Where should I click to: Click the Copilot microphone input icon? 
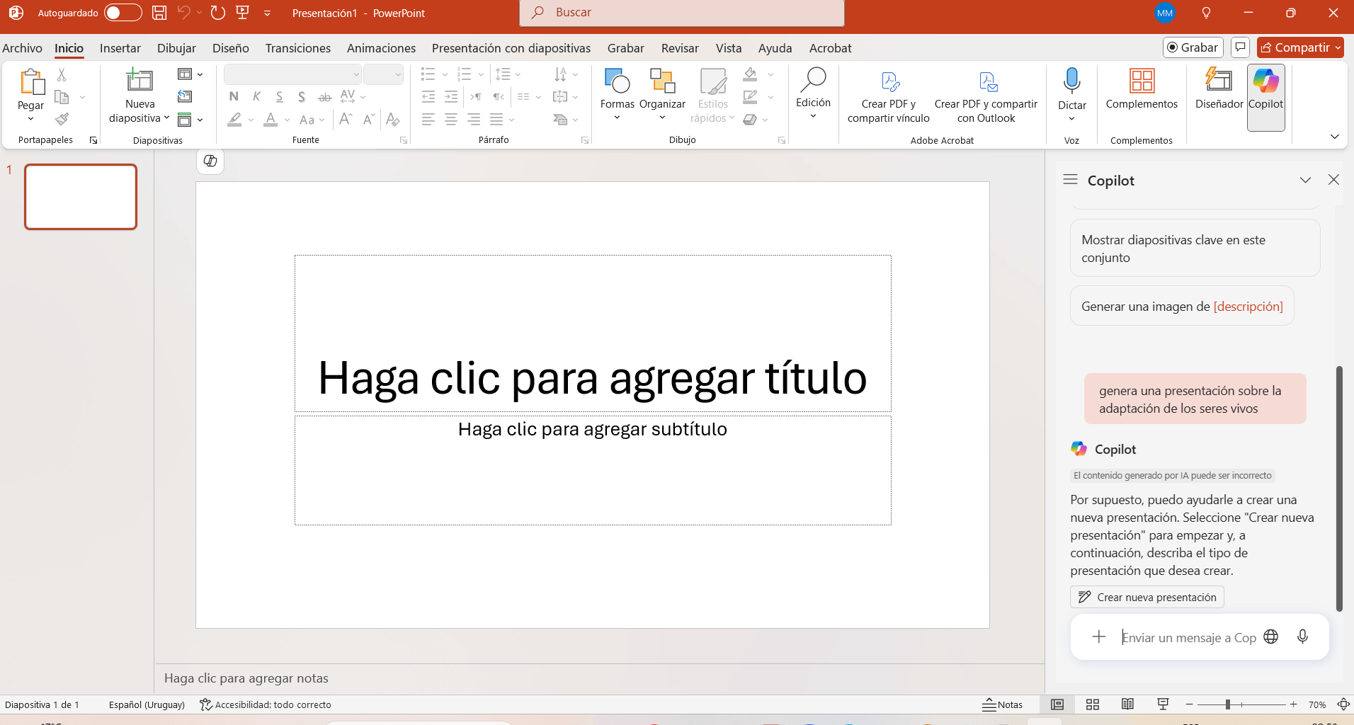1302,636
